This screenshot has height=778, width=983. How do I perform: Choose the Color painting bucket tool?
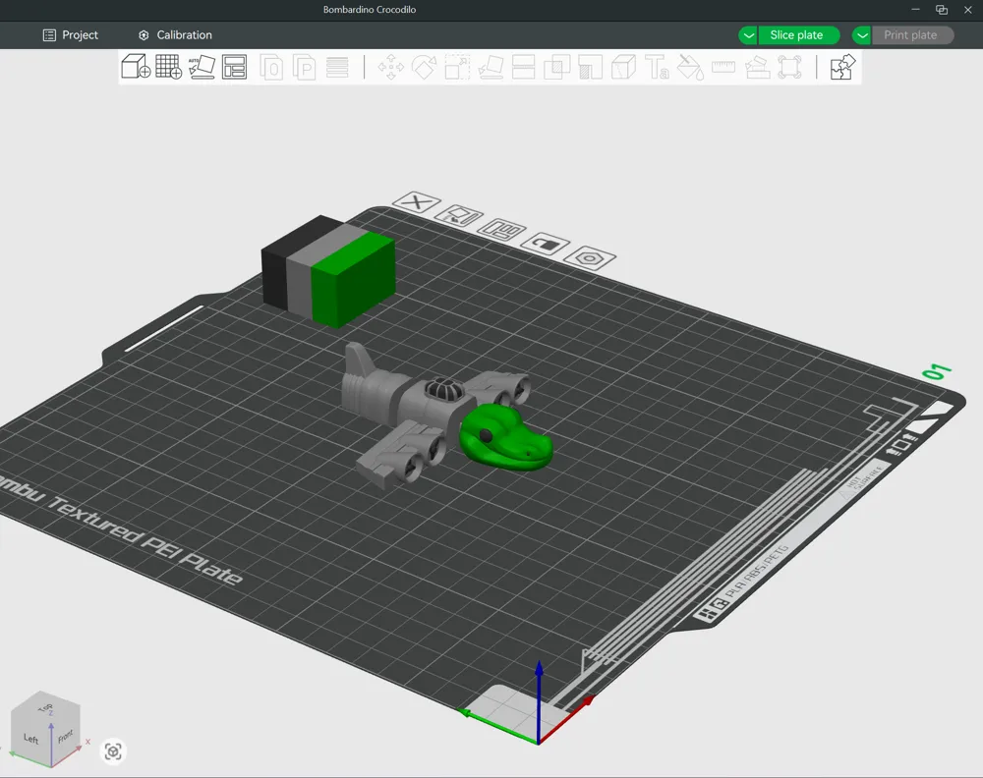tap(690, 67)
